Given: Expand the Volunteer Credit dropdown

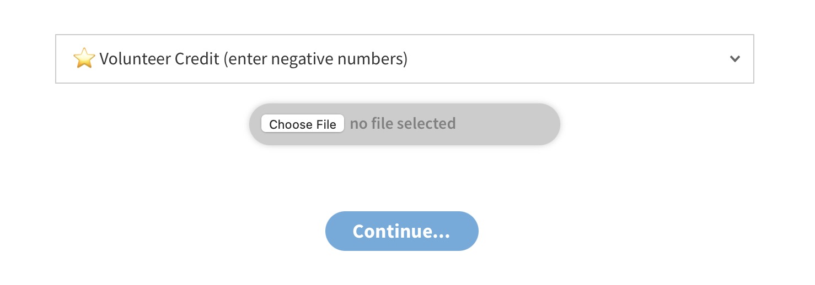Looking at the screenshot, I should [404, 59].
